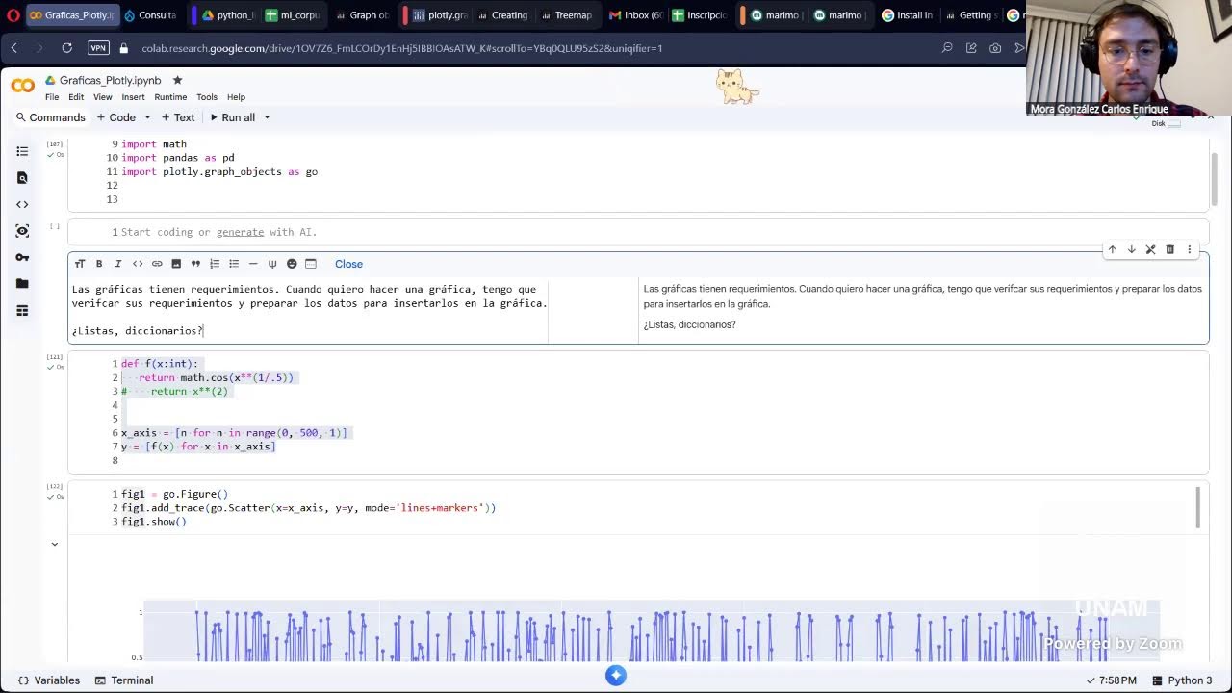Viewport: 1232px width, 693px height.
Task: Move the text cell down
Action: point(1131,249)
